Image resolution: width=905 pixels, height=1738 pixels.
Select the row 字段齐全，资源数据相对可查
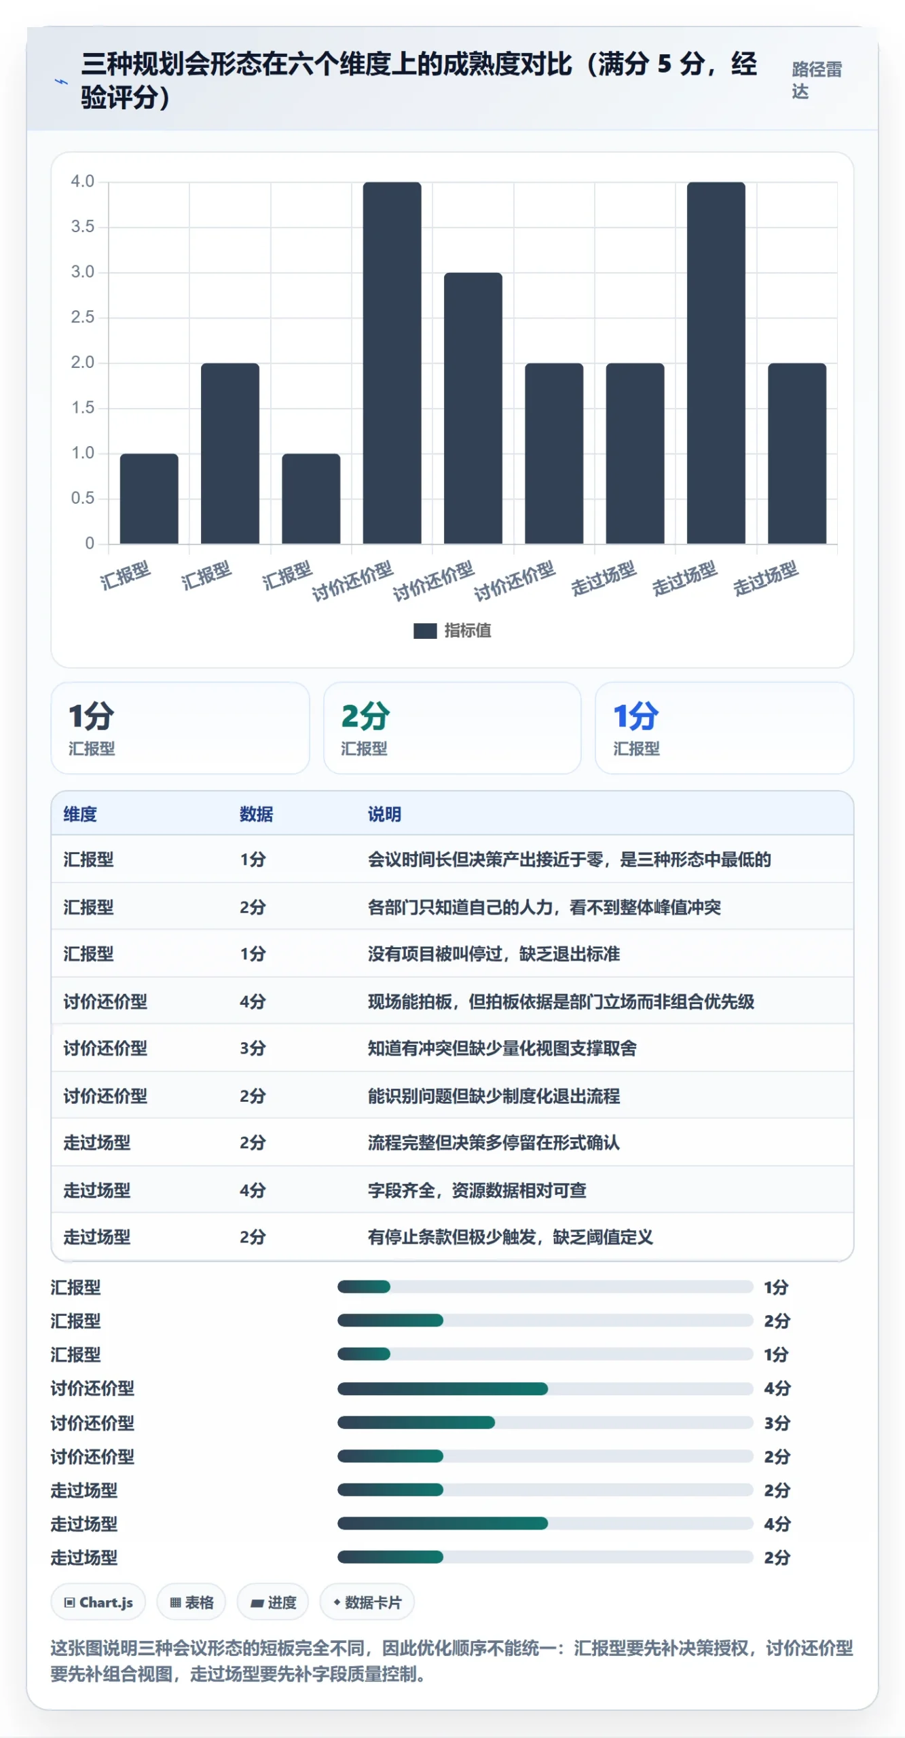click(452, 1190)
